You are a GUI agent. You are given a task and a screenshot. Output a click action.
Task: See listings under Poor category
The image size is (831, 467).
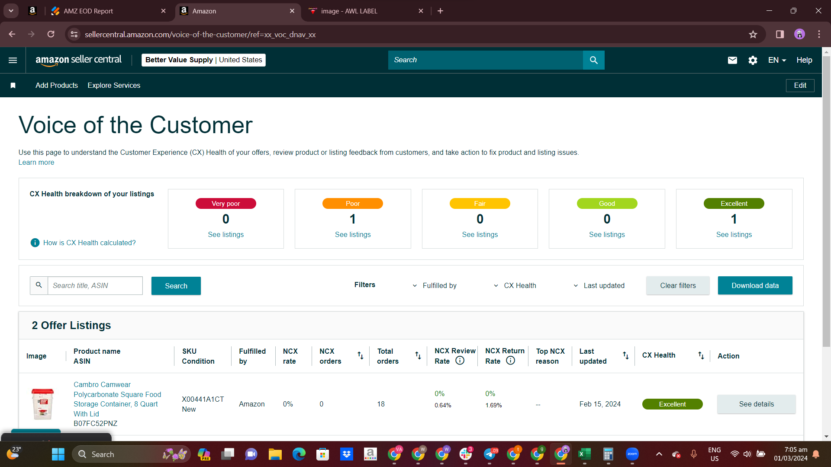tap(353, 235)
